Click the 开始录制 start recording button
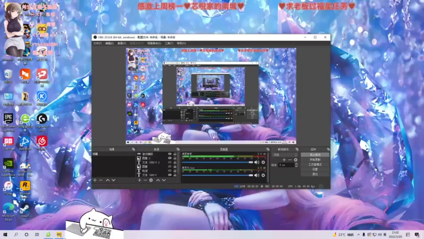 tap(315, 160)
